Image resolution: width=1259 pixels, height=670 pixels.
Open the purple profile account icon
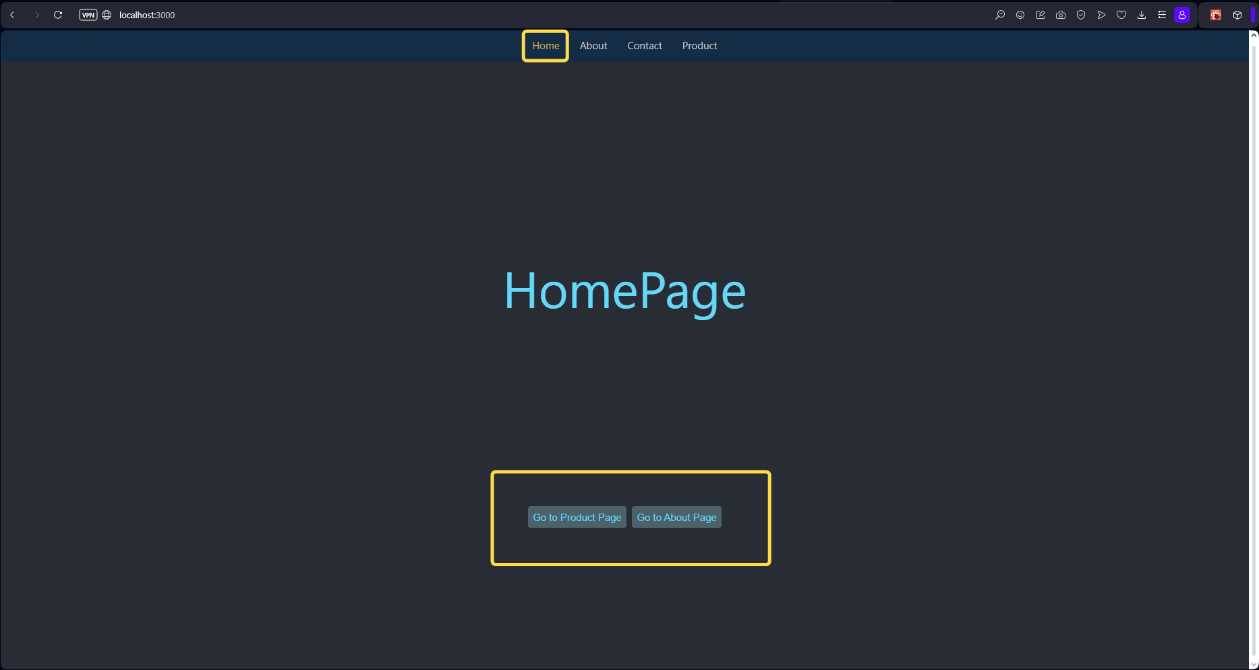[1182, 15]
